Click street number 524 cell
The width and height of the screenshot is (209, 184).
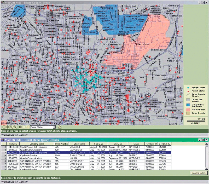[x=61, y=158]
